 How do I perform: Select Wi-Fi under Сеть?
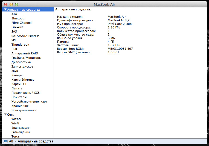15,123
